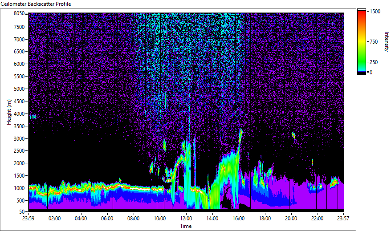
Task: Click the 04:00 time tick label
Action: 81,219
